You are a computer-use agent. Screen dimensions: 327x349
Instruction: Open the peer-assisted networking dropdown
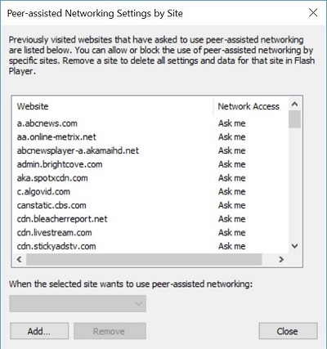coord(78,303)
